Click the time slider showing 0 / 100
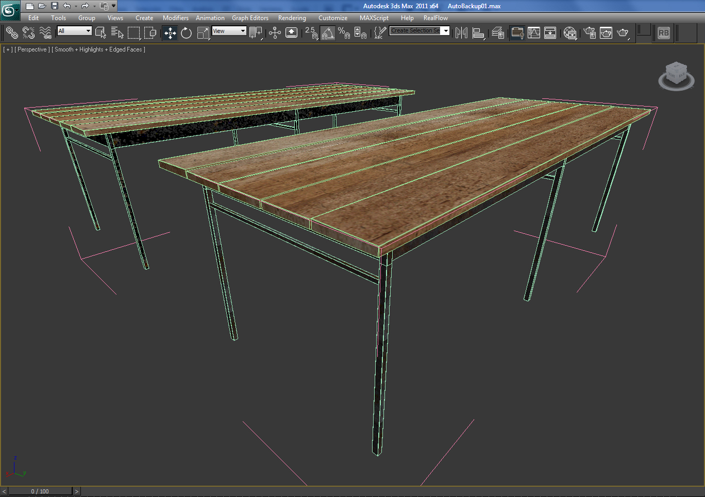The width and height of the screenshot is (705, 497). pos(40,491)
